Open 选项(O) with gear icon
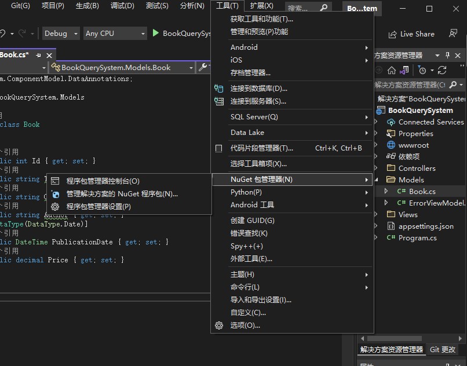467x366 pixels. click(x=292, y=325)
